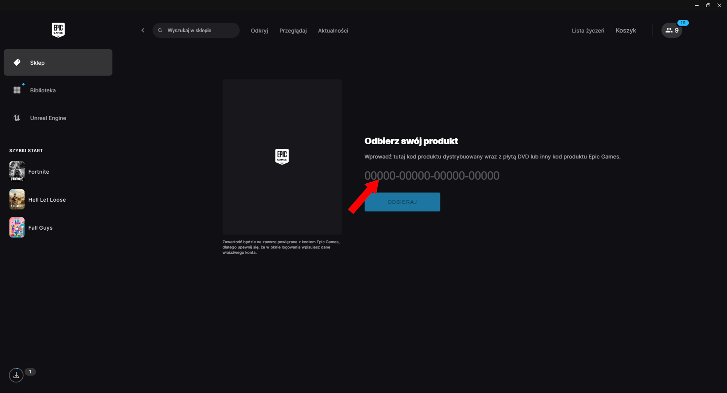The image size is (727, 393).
Task: Launch Hell Let Loose from quick start
Action: click(x=47, y=200)
